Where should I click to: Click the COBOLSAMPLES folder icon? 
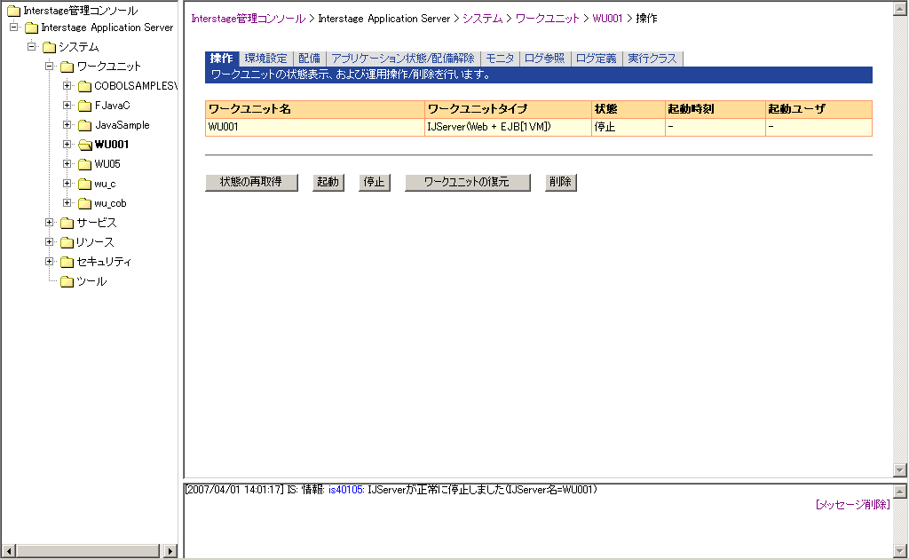pyautogui.click(x=84, y=86)
